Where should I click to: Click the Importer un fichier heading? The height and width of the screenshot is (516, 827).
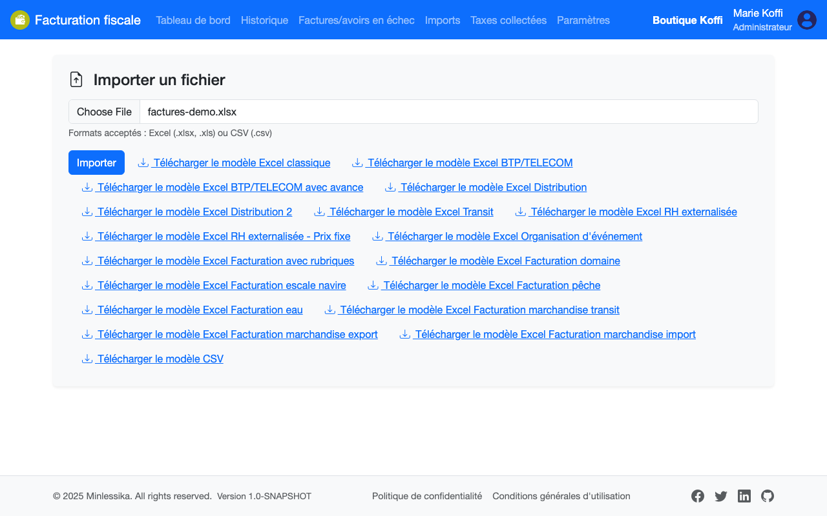[160, 79]
